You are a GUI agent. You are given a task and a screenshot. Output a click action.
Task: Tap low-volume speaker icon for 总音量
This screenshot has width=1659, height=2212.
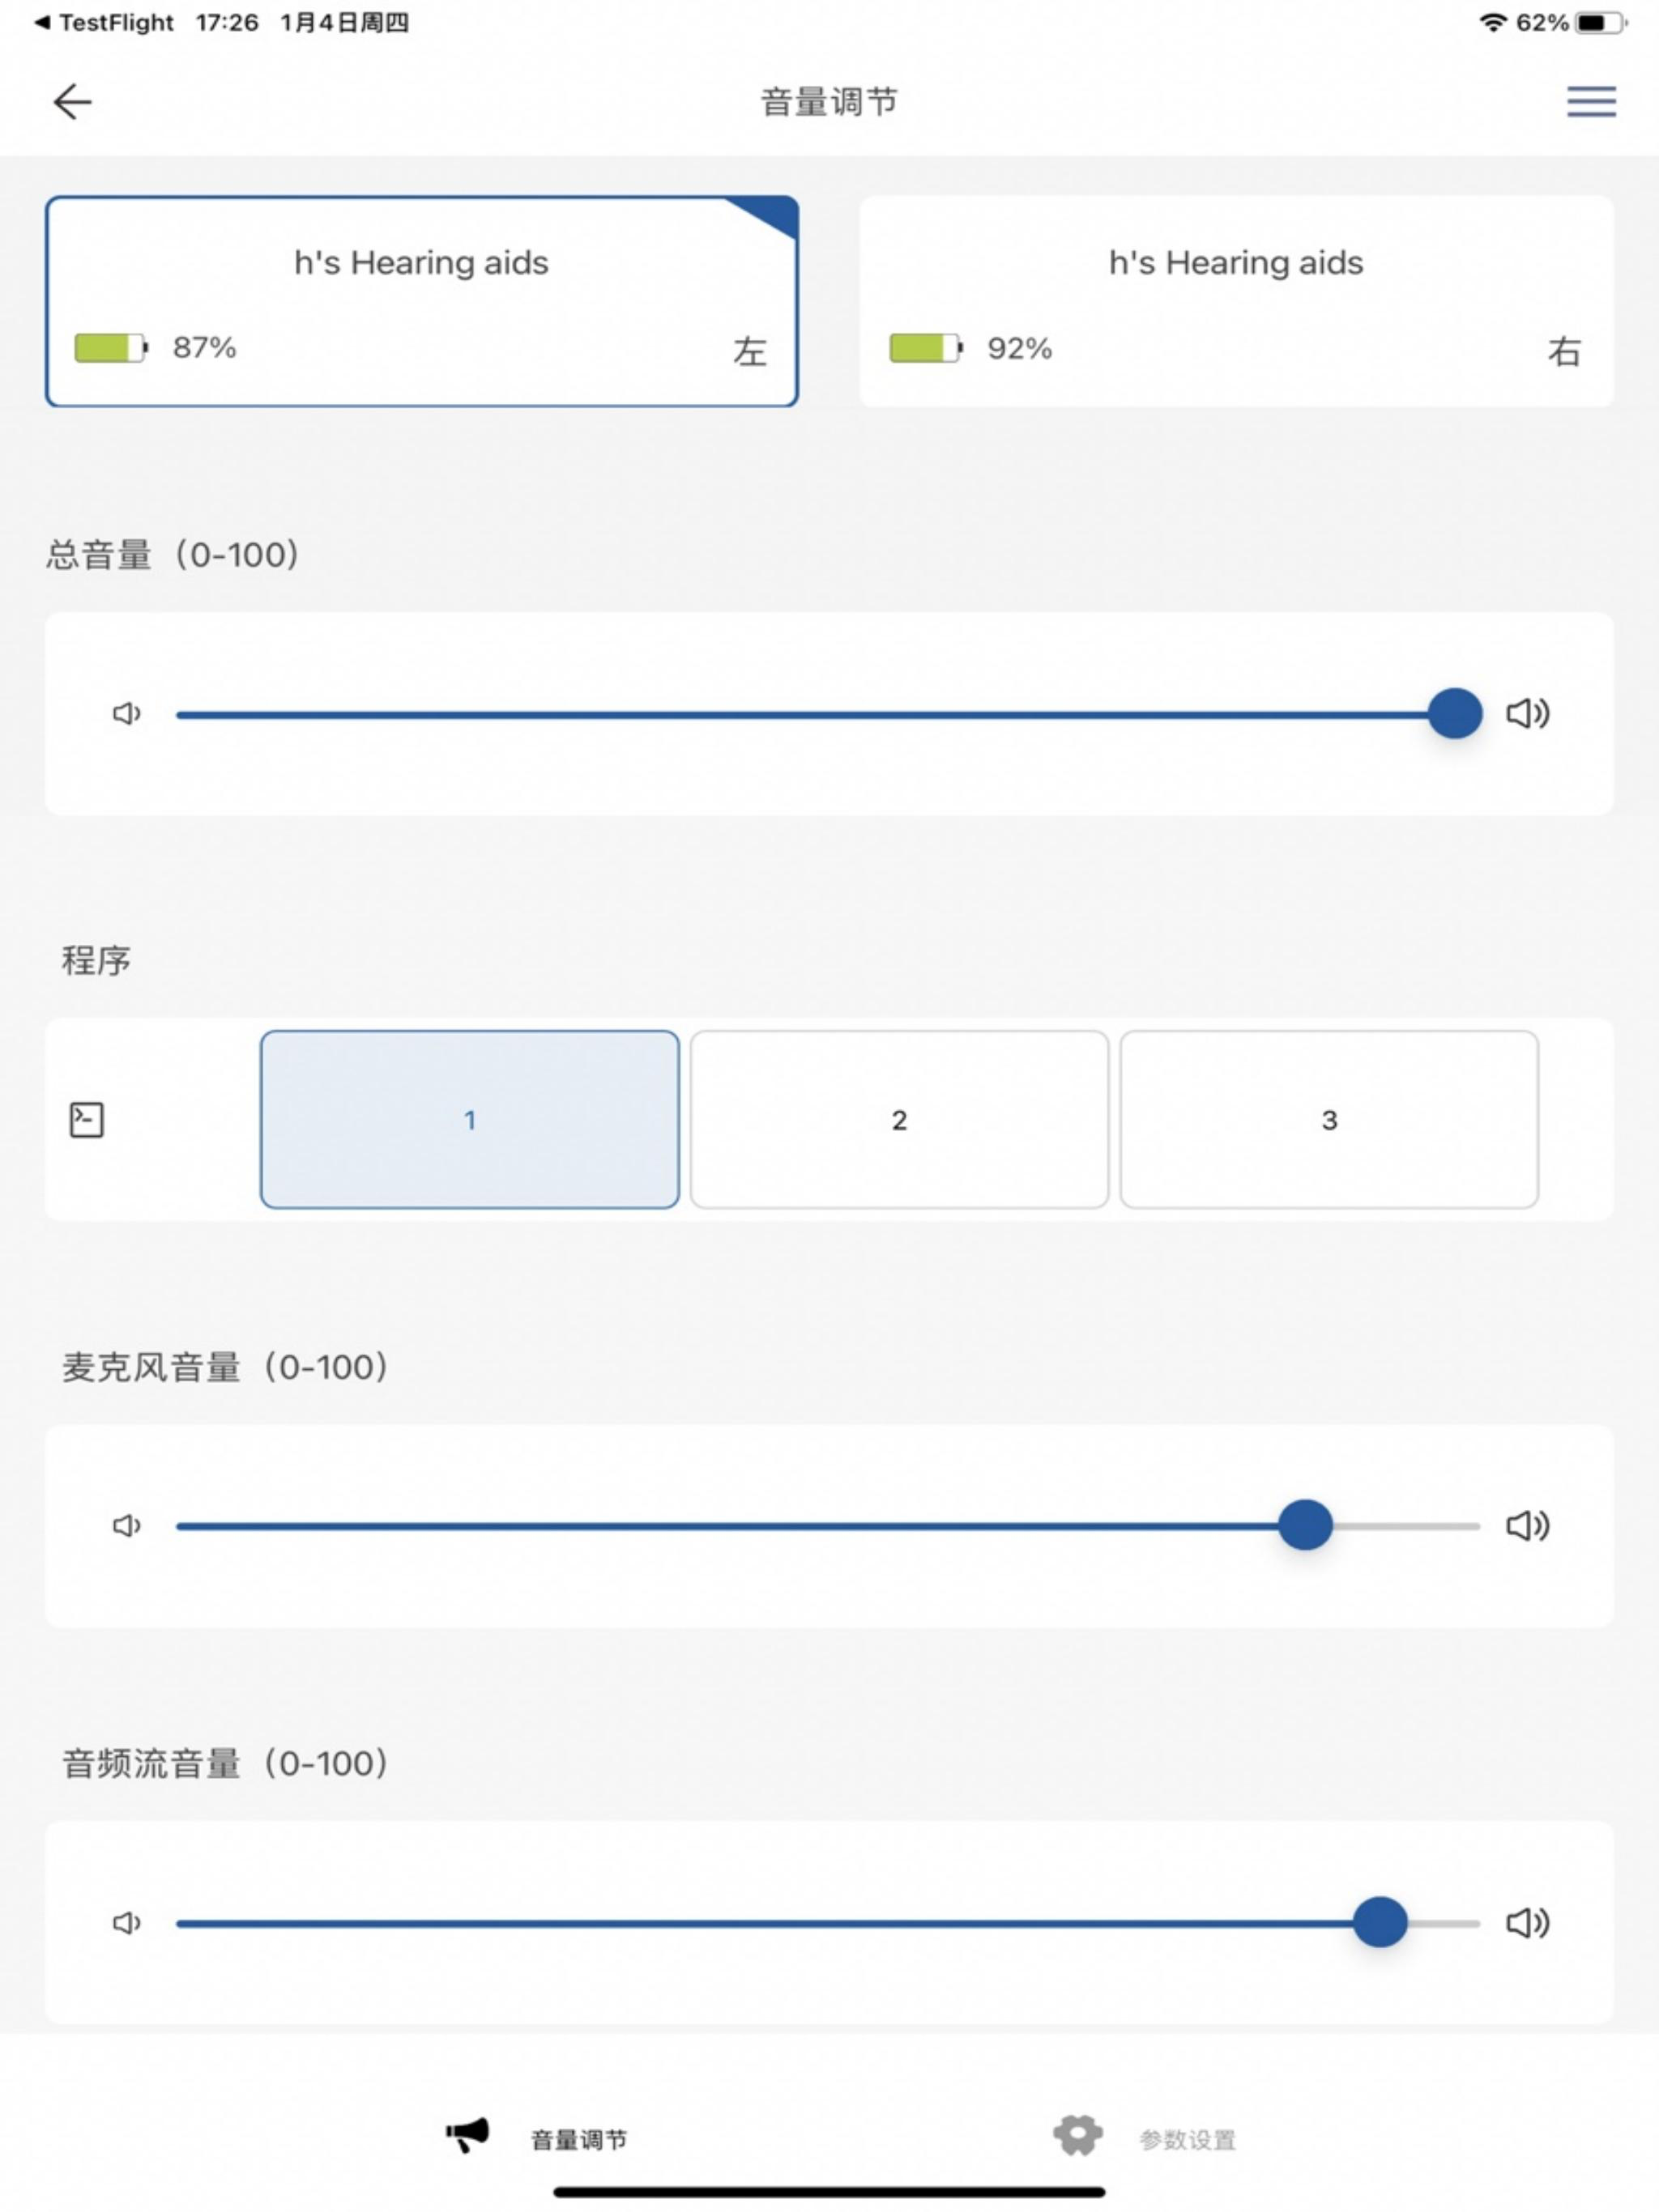[127, 714]
